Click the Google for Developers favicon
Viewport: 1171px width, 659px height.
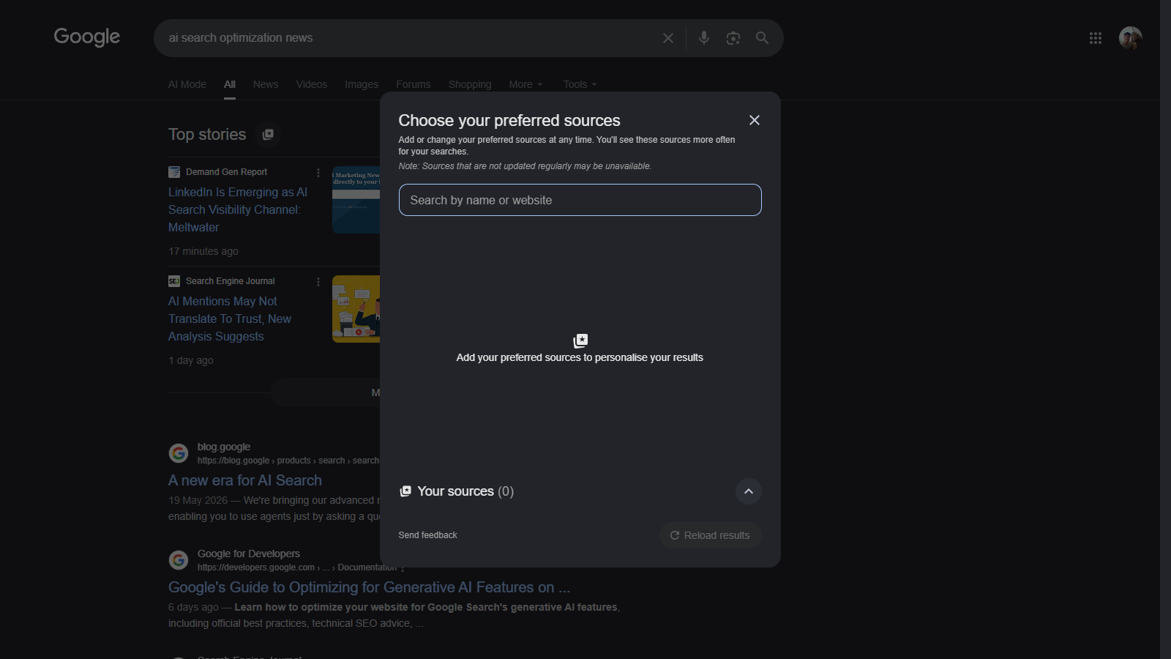(179, 560)
